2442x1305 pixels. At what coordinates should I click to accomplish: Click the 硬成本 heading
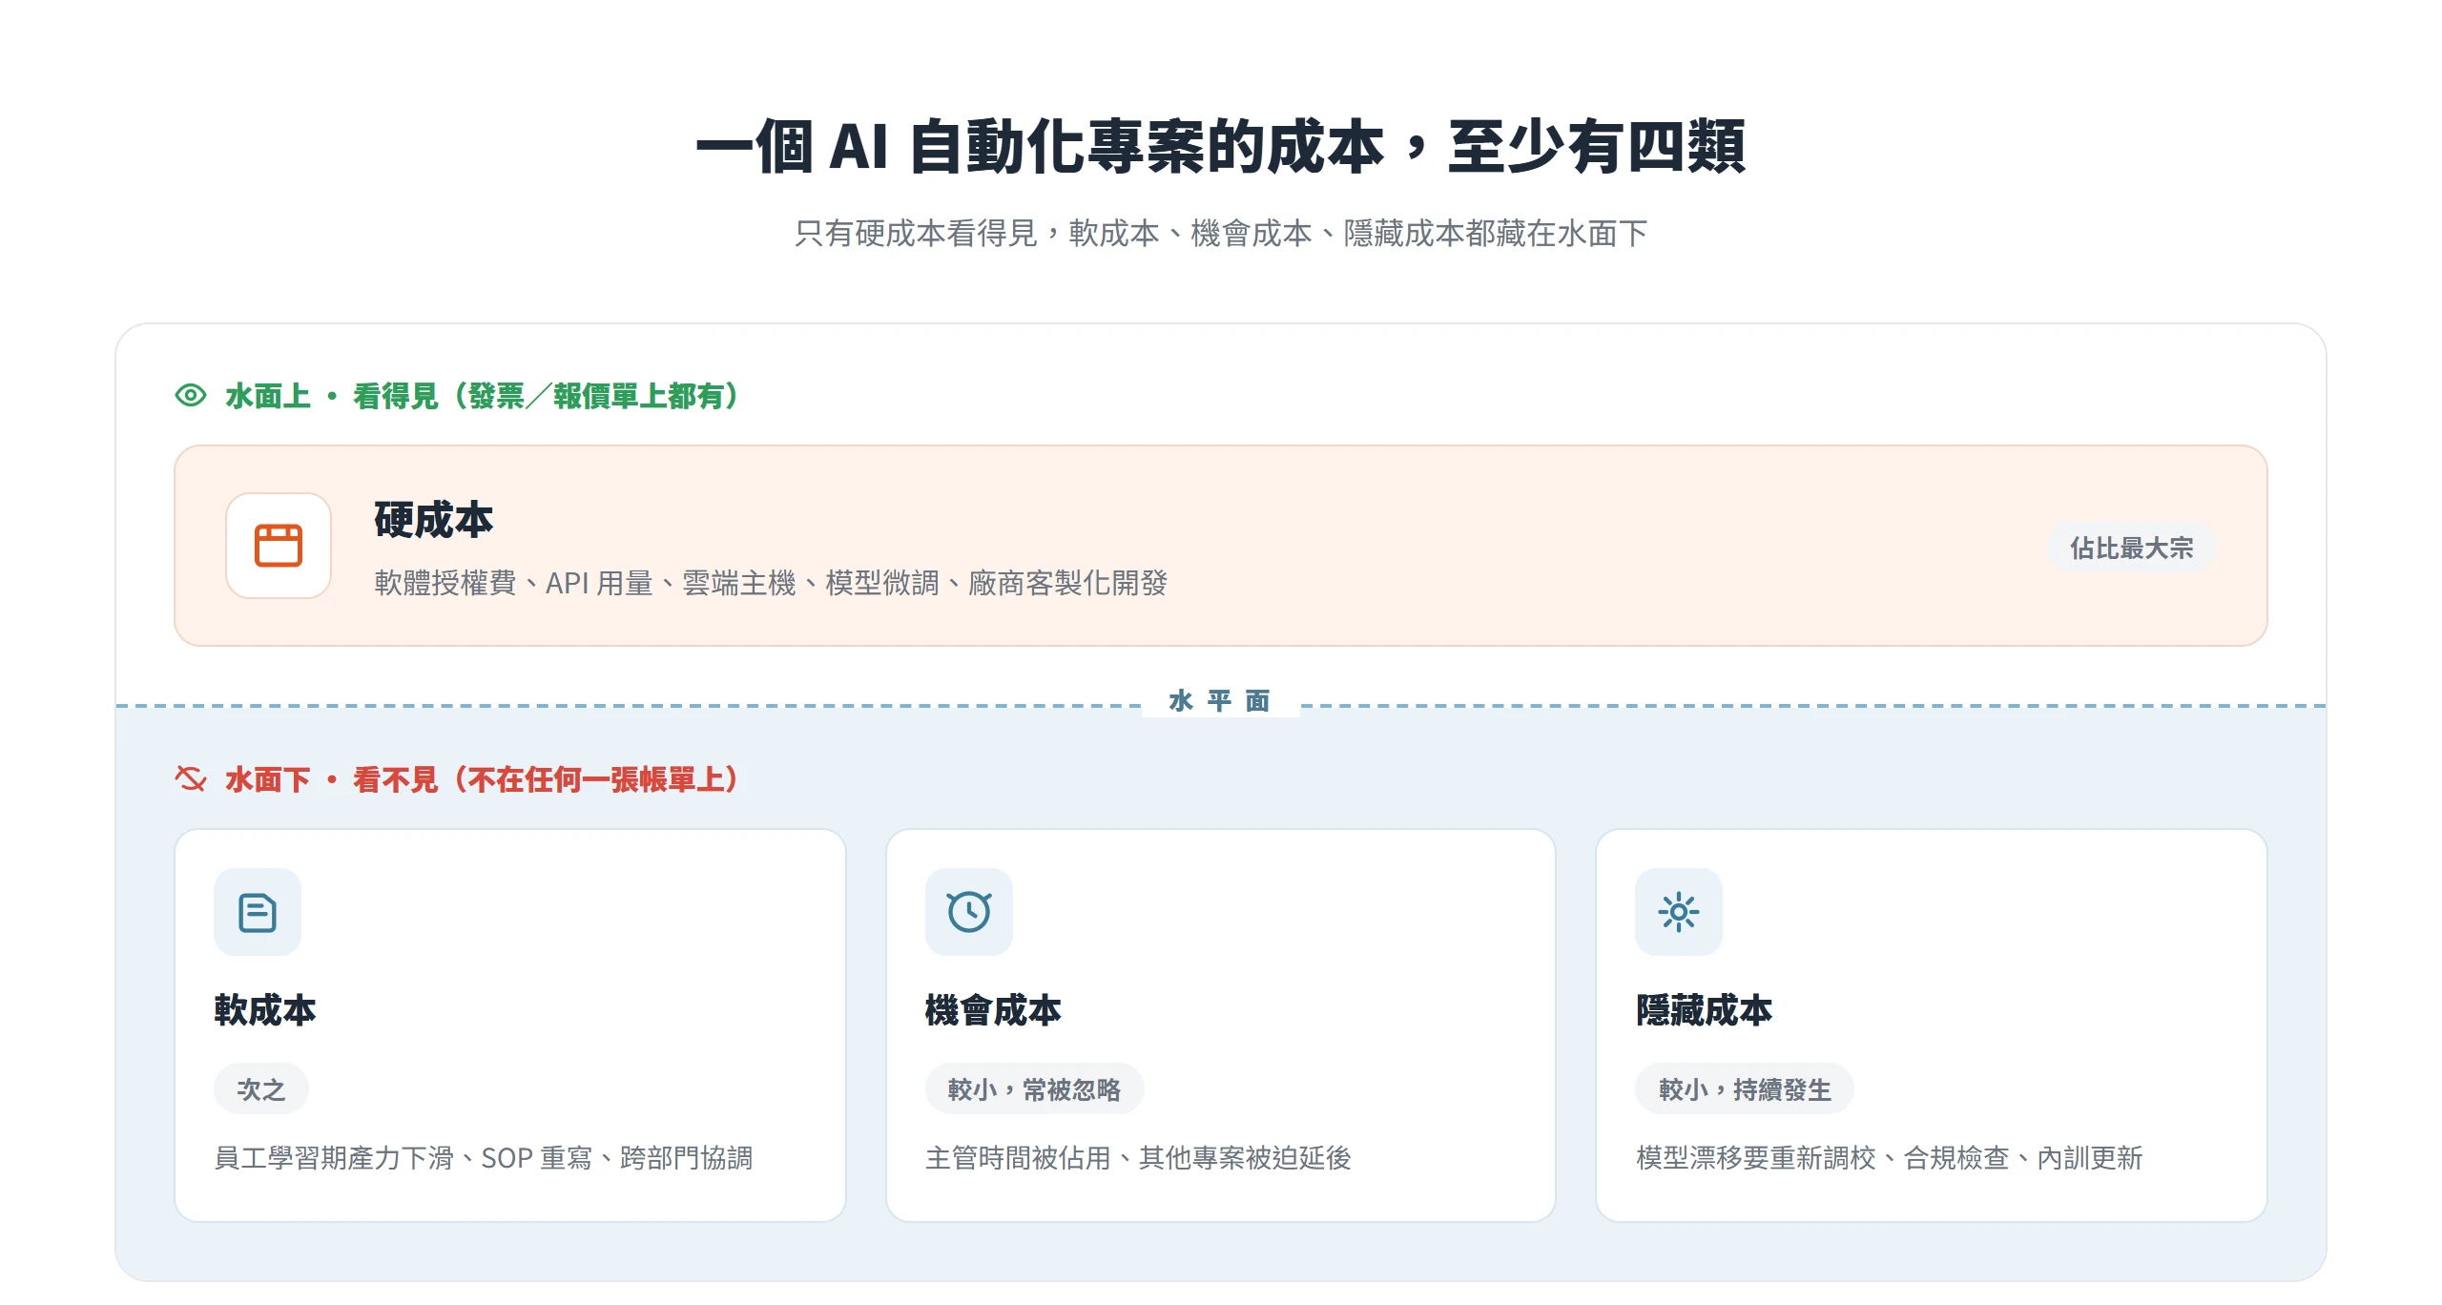[x=434, y=520]
